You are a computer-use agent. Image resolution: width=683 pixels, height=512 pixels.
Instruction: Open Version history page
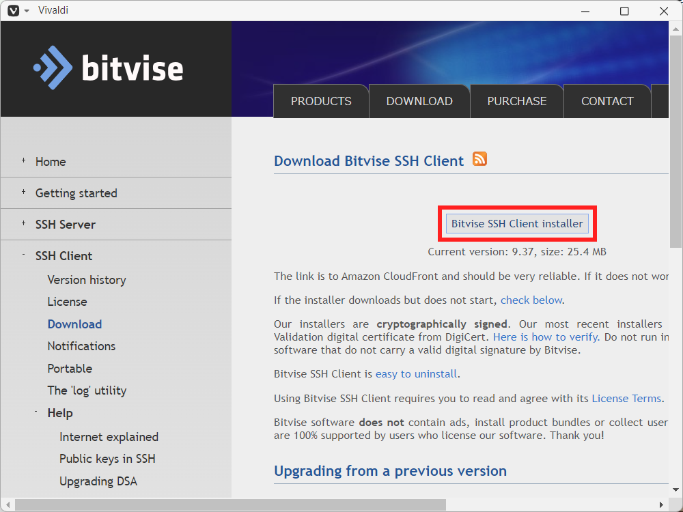87,280
